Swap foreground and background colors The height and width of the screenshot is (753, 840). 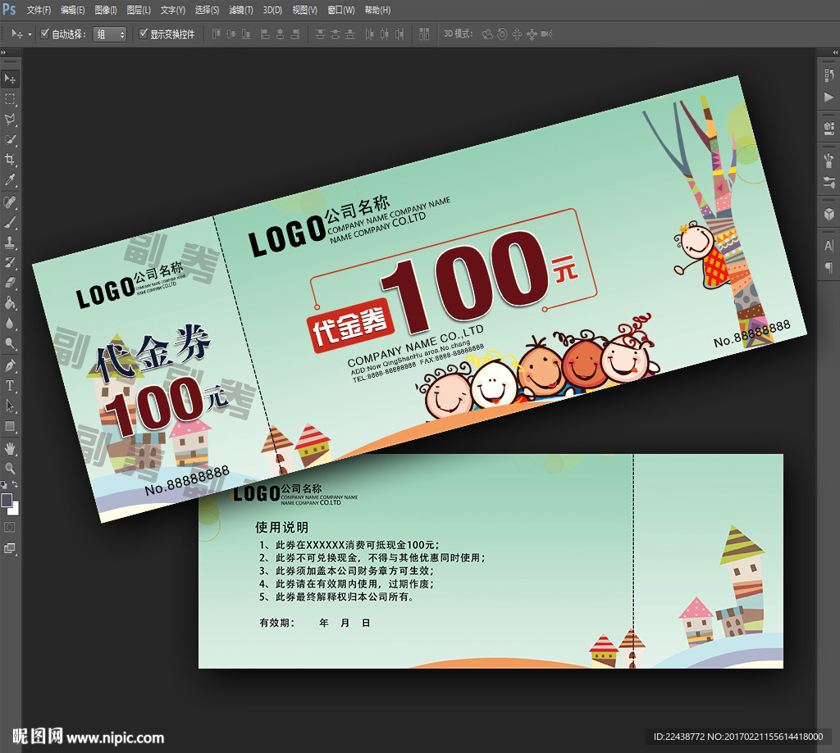click(15, 485)
